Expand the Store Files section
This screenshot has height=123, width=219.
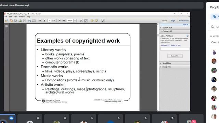click(175, 67)
